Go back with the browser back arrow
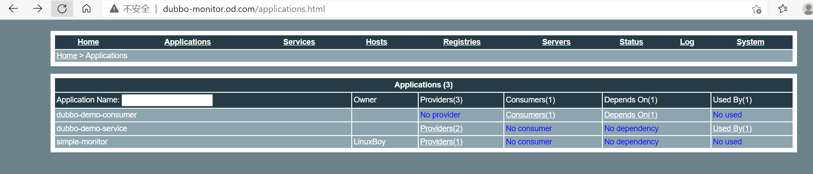The width and height of the screenshot is (813, 174). tap(13, 8)
